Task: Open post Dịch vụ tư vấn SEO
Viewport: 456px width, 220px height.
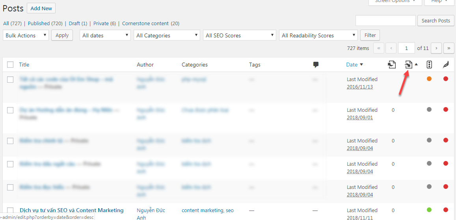Action: click(71, 210)
